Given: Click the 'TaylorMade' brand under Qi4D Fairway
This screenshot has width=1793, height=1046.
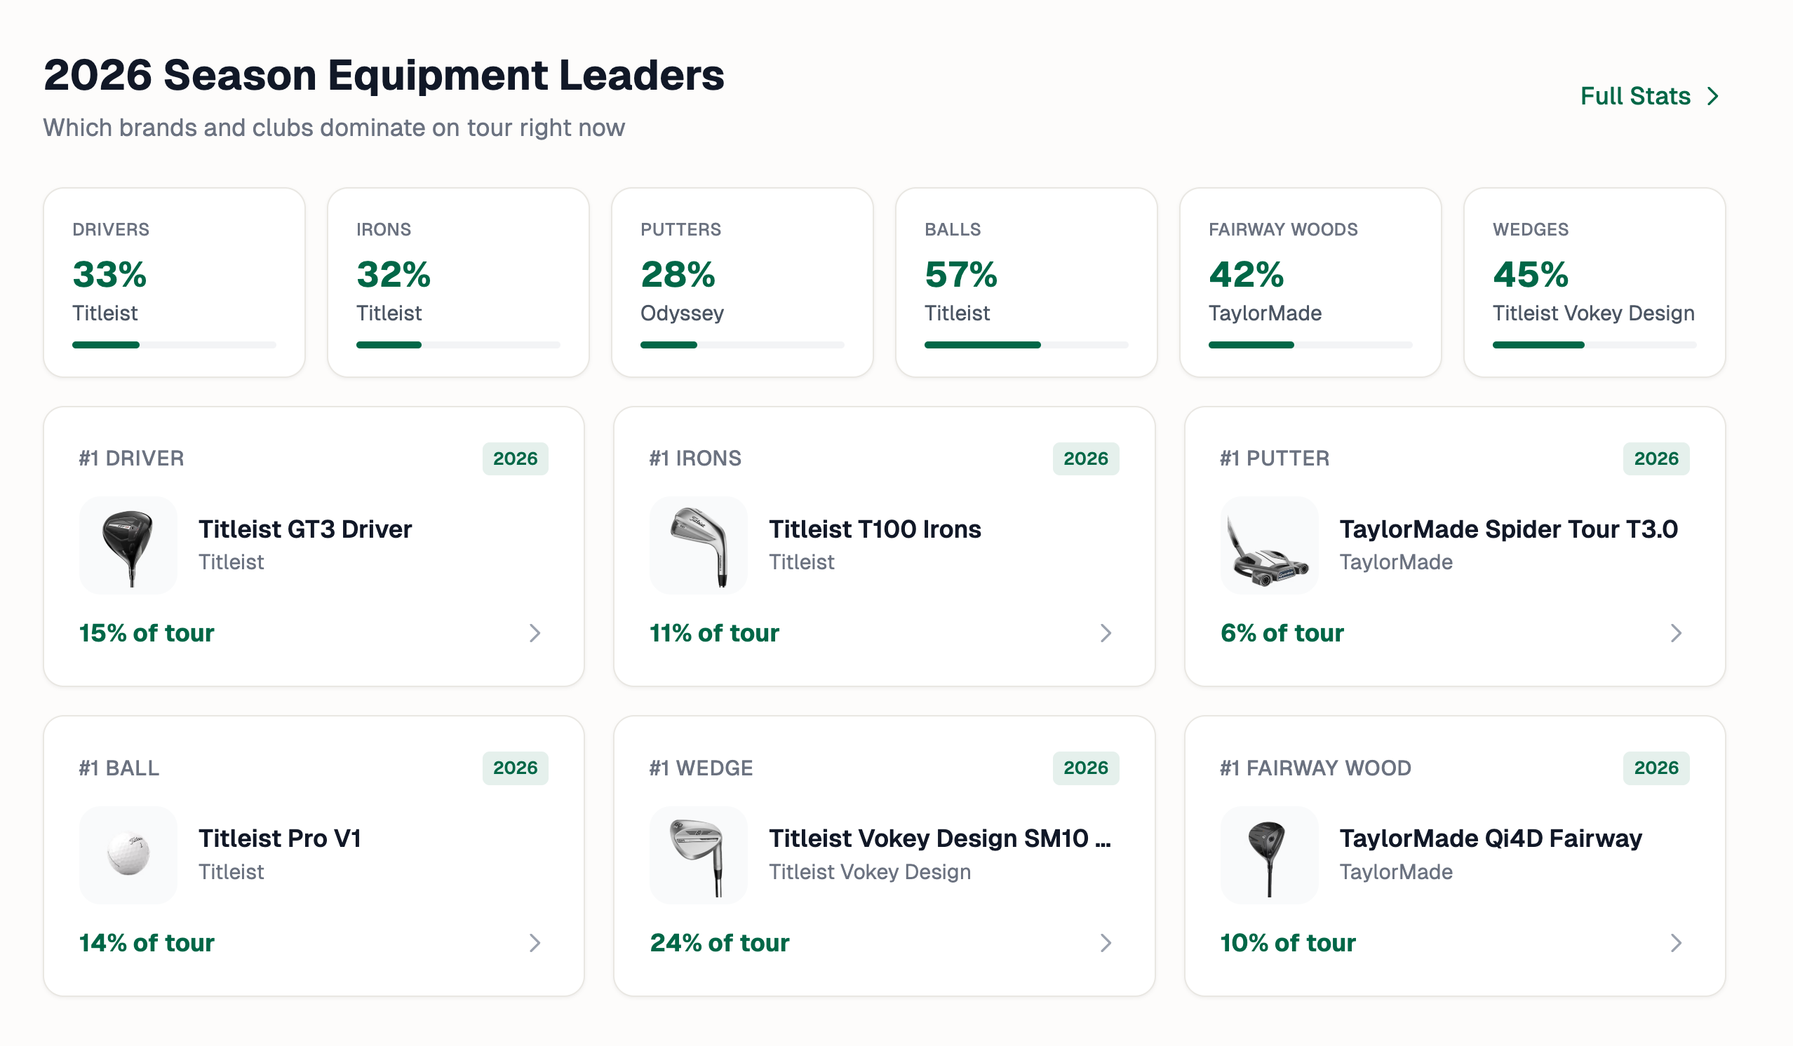Looking at the screenshot, I should 1396,872.
